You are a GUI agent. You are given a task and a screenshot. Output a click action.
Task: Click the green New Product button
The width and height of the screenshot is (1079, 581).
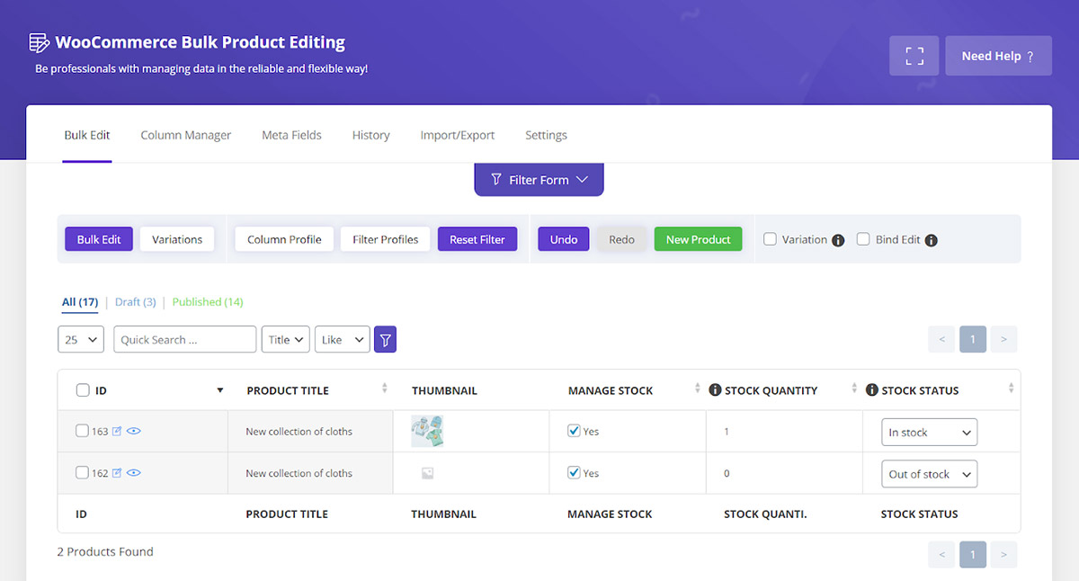(x=699, y=239)
